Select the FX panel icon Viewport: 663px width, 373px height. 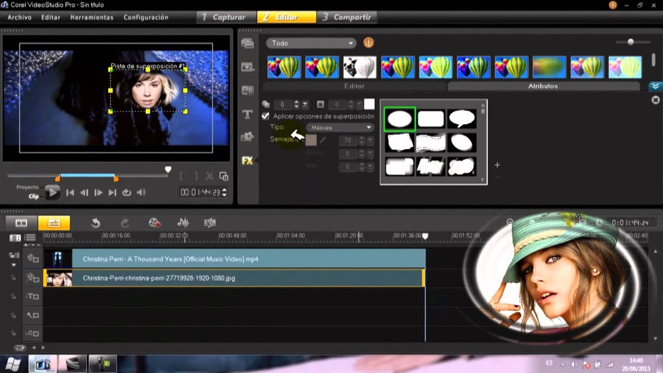point(247,161)
